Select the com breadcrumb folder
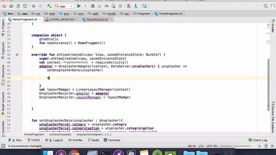The width and height of the screenshot is (276, 155). pos(78,14)
